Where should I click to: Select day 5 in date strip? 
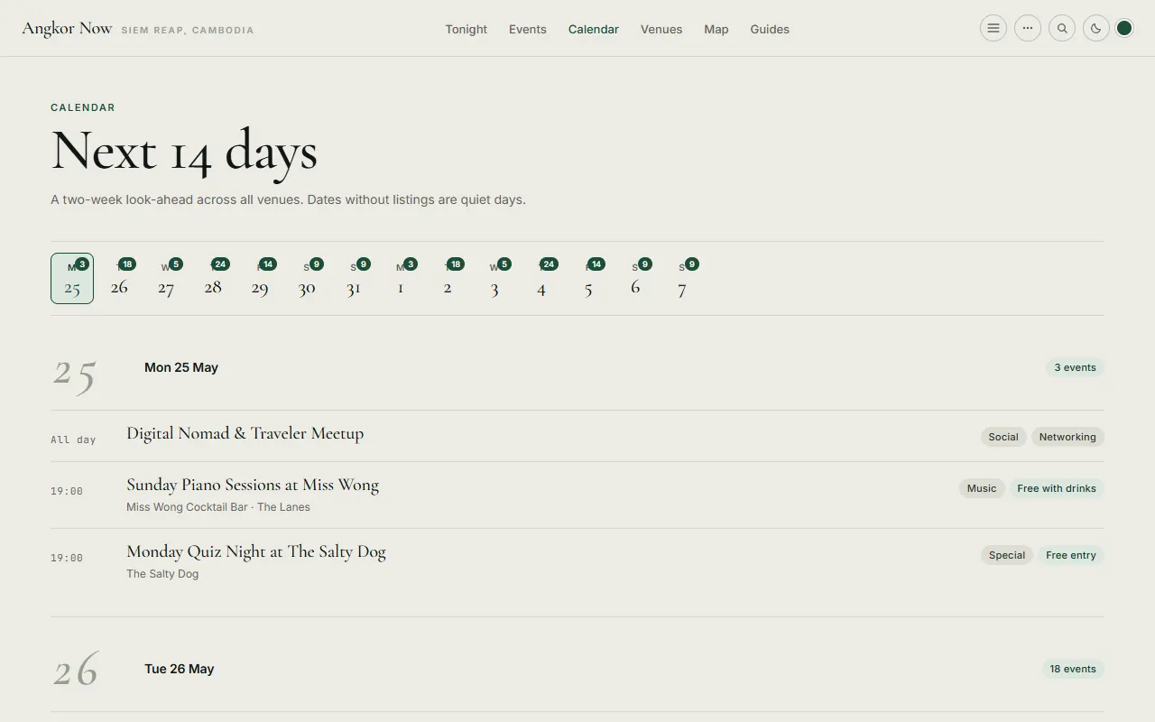(x=588, y=278)
